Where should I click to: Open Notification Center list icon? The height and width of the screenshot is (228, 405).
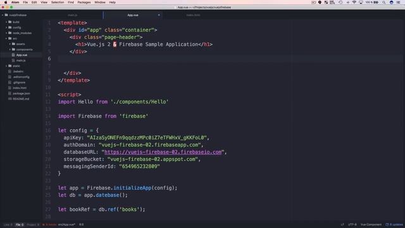click(x=399, y=3)
